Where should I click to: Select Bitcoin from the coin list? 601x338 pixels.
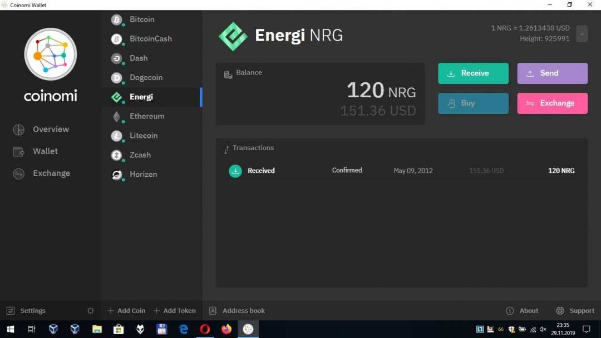[x=142, y=19]
